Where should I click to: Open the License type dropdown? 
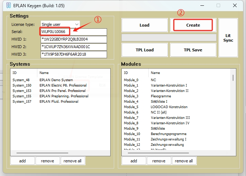coord(60,24)
